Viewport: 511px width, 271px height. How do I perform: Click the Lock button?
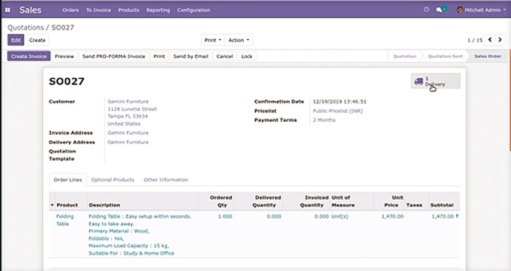tap(247, 56)
